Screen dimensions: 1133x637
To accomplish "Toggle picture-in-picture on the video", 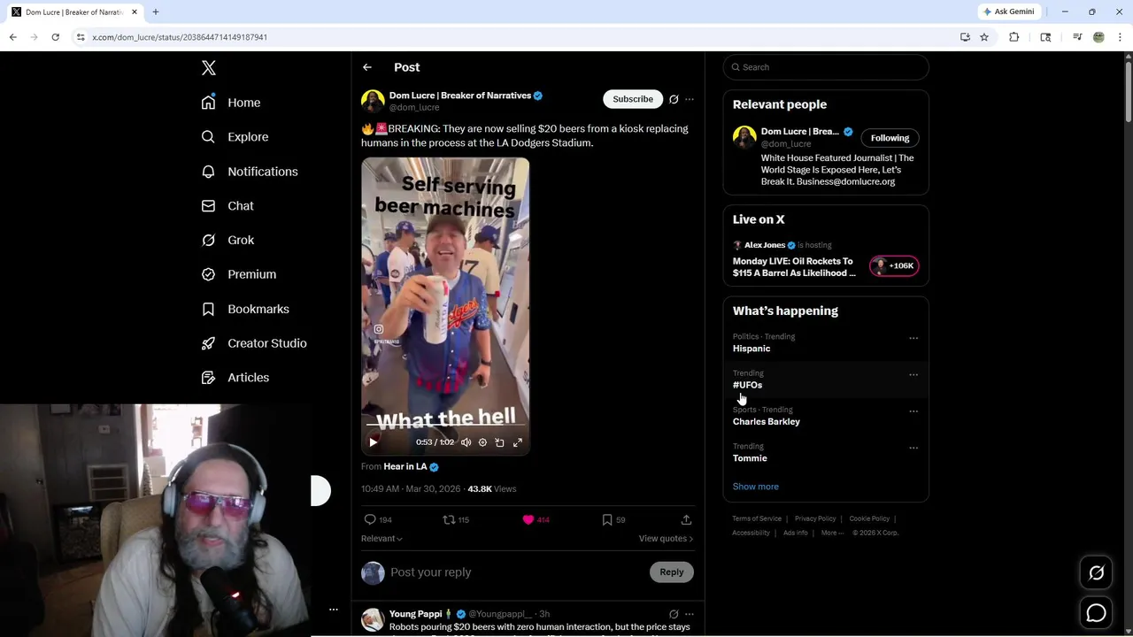I will coord(499,442).
